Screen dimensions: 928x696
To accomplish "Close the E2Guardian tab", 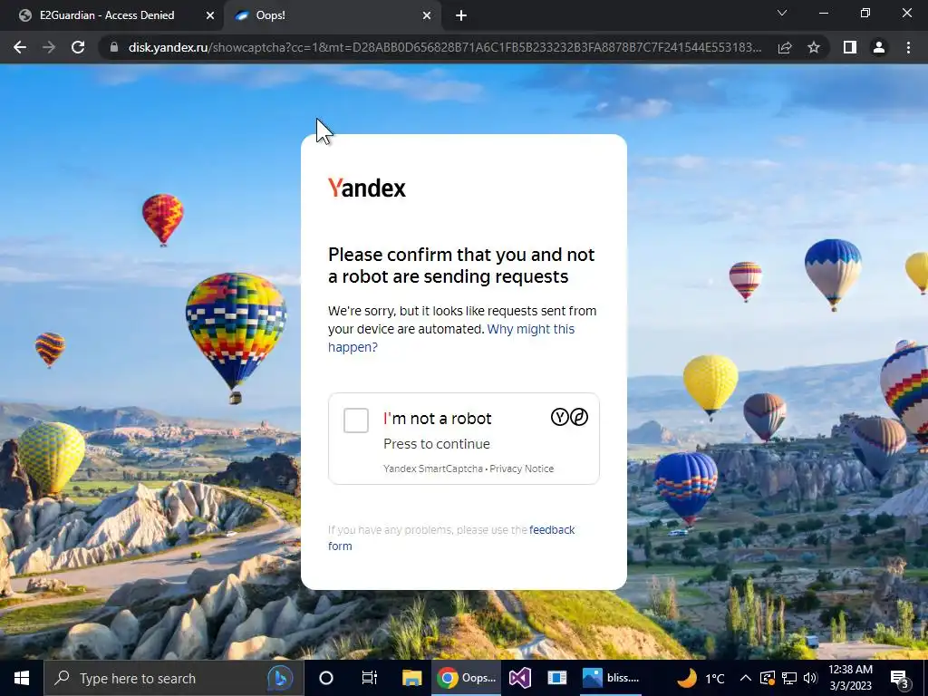I will [x=210, y=16].
